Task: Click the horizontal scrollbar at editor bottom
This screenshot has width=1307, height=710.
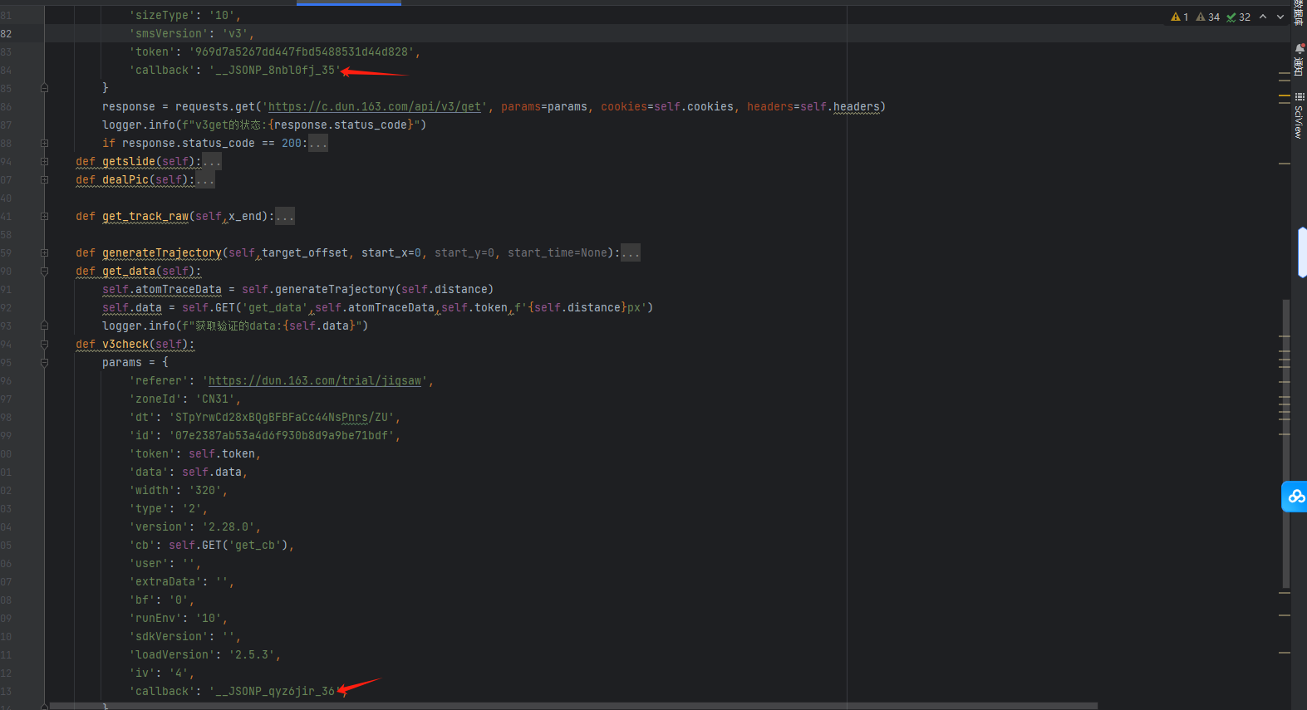Action: (573, 706)
